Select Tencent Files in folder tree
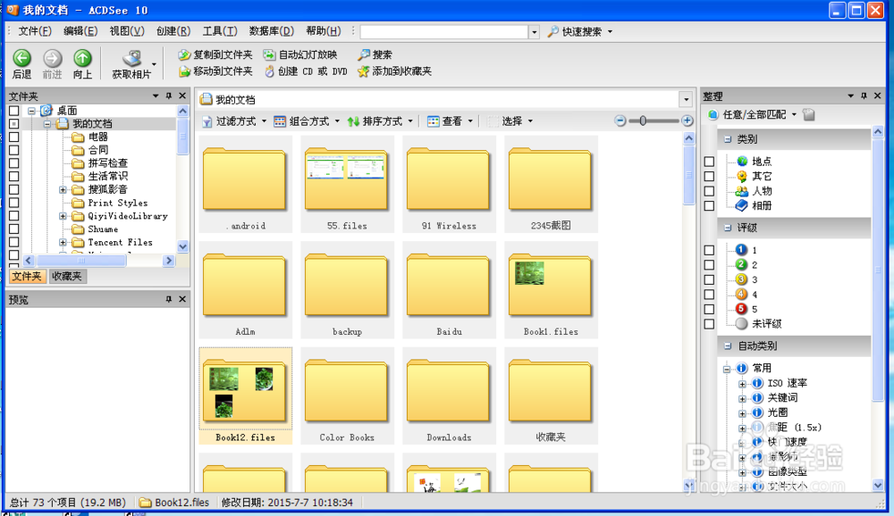Screen dimensions: 894x516 [120, 242]
